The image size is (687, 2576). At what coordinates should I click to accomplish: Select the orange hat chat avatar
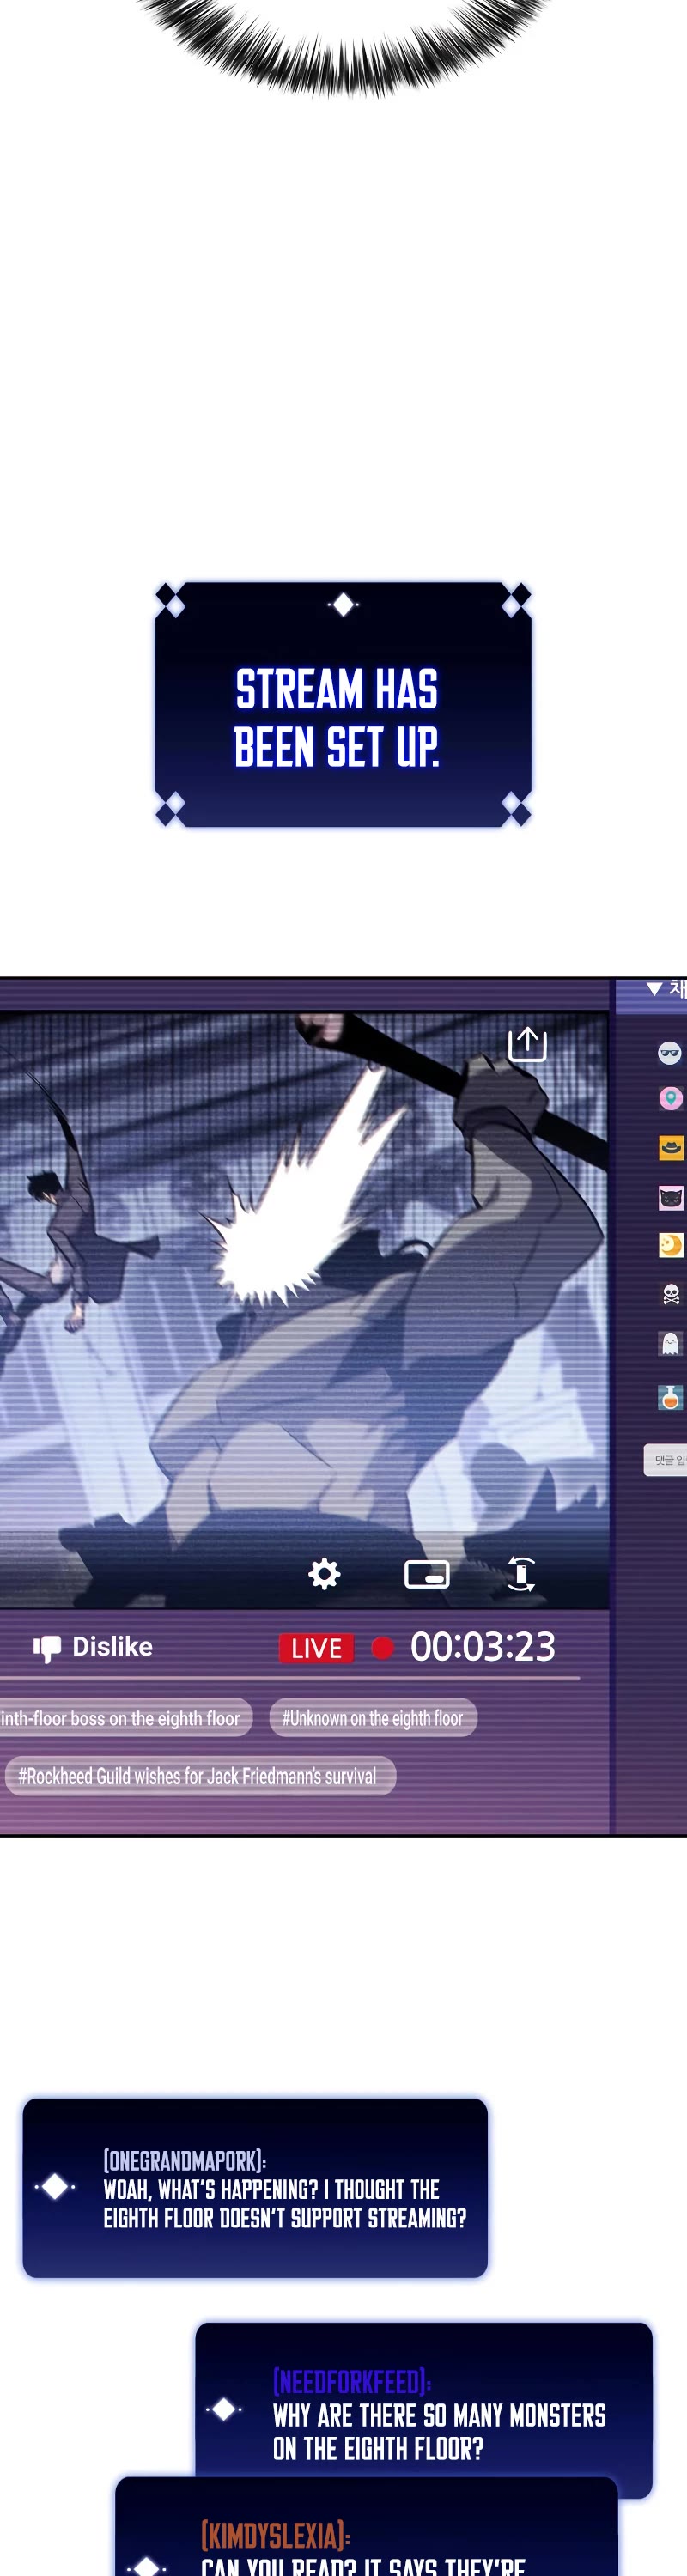tap(671, 1147)
